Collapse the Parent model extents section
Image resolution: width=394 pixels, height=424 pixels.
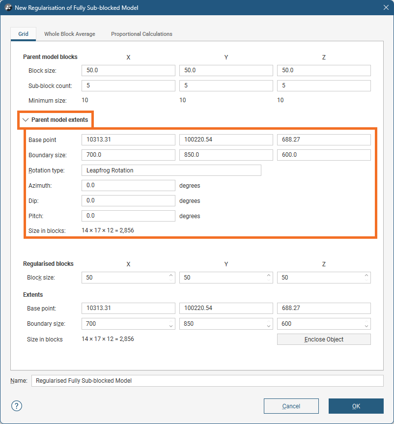click(x=26, y=120)
